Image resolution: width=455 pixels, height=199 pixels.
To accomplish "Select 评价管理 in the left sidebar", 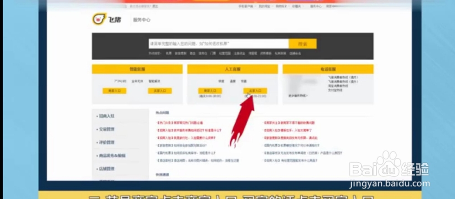I will pos(106,142).
